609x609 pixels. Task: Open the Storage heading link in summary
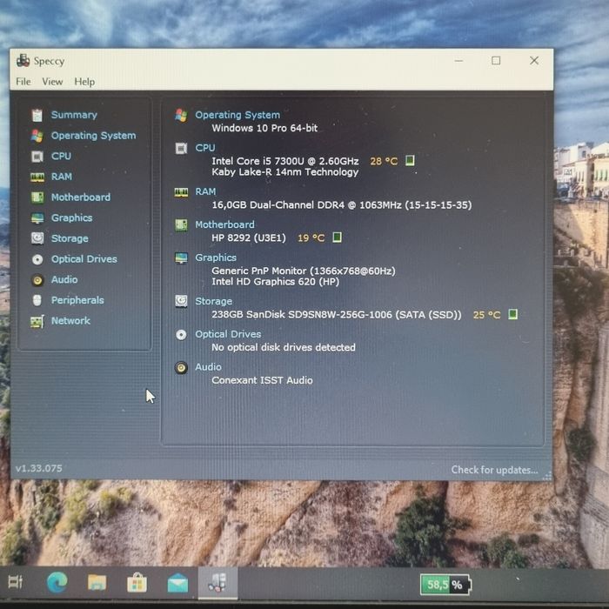pyautogui.click(x=214, y=301)
